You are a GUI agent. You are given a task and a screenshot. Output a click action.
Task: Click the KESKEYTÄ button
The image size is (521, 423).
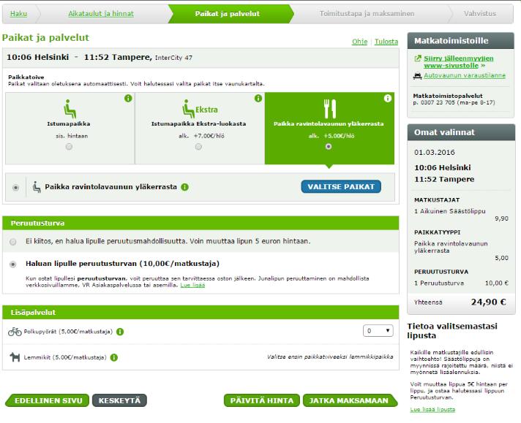click(x=119, y=400)
